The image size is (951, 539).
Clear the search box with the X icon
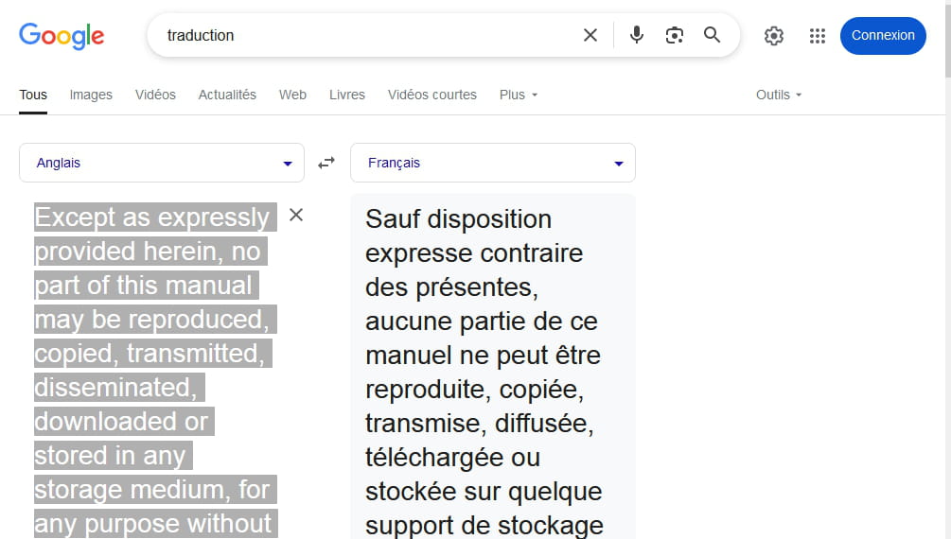click(590, 35)
